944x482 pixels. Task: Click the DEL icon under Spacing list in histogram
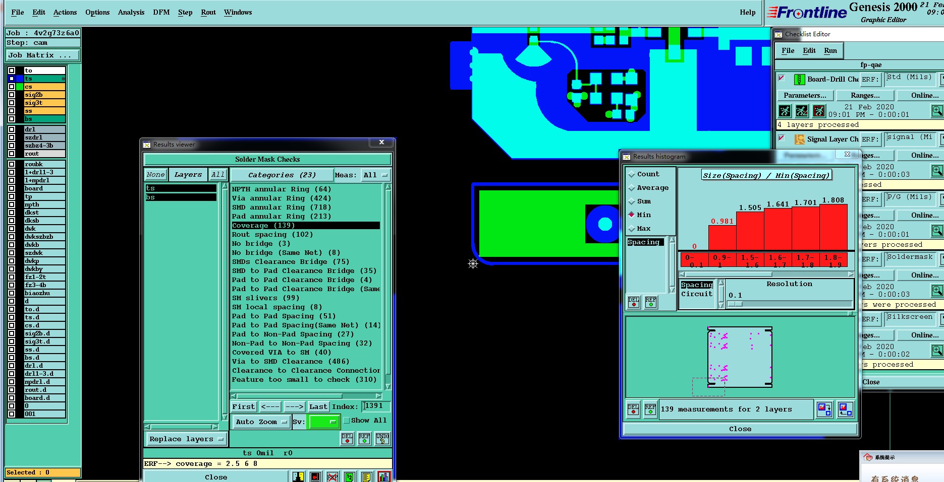pos(634,302)
